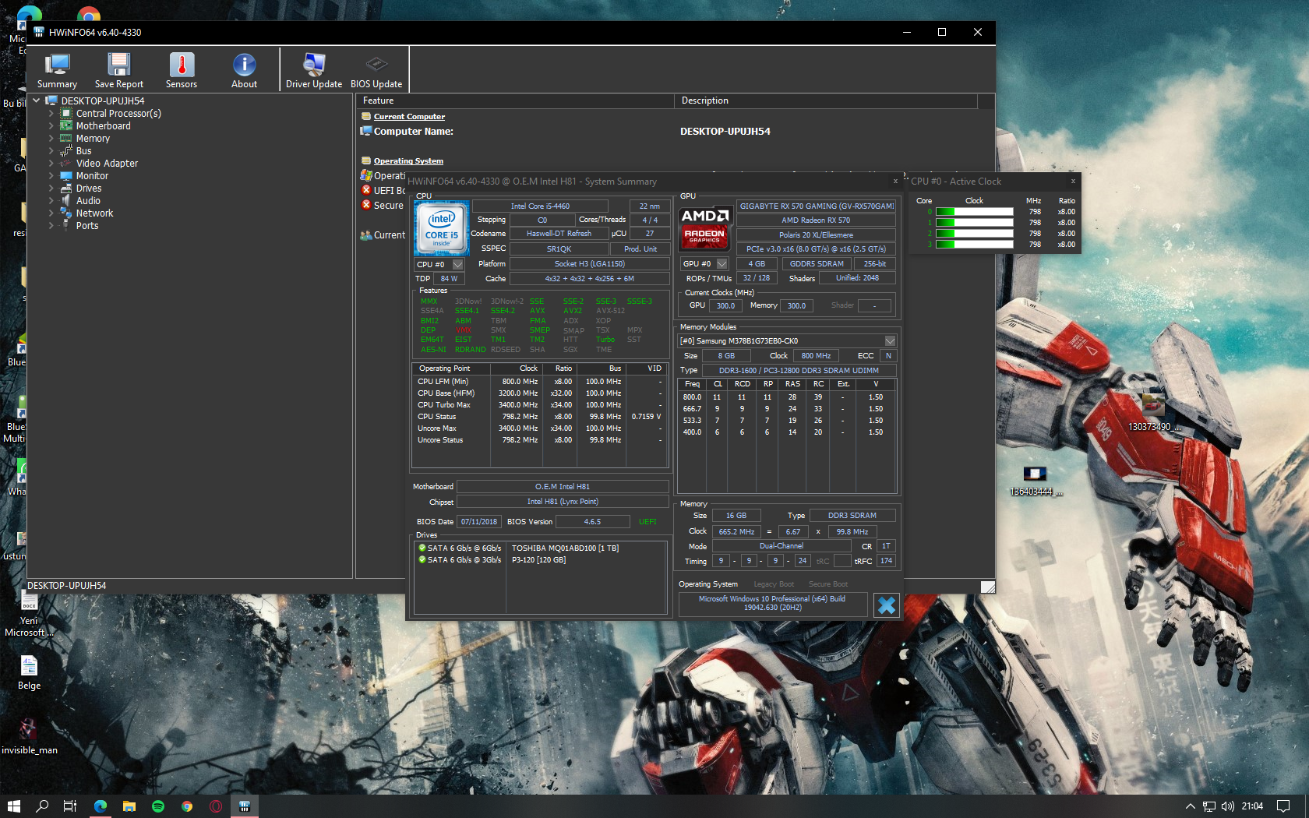This screenshot has width=1309, height=818.
Task: Click the Haswell-DT Refresh codename field
Action: coord(559,234)
